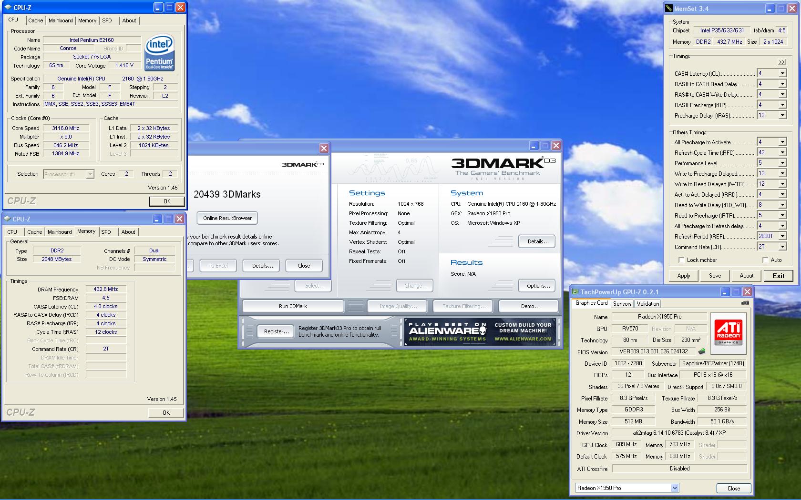801x500 pixels.
Task: Click the FSB:DRAM 4:5 value in CPU-Z
Action: (106, 298)
